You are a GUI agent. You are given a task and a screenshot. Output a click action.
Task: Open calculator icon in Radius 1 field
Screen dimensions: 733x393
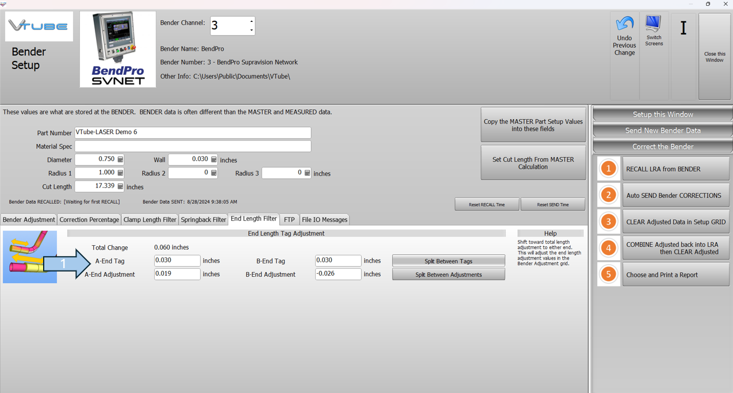pyautogui.click(x=120, y=173)
